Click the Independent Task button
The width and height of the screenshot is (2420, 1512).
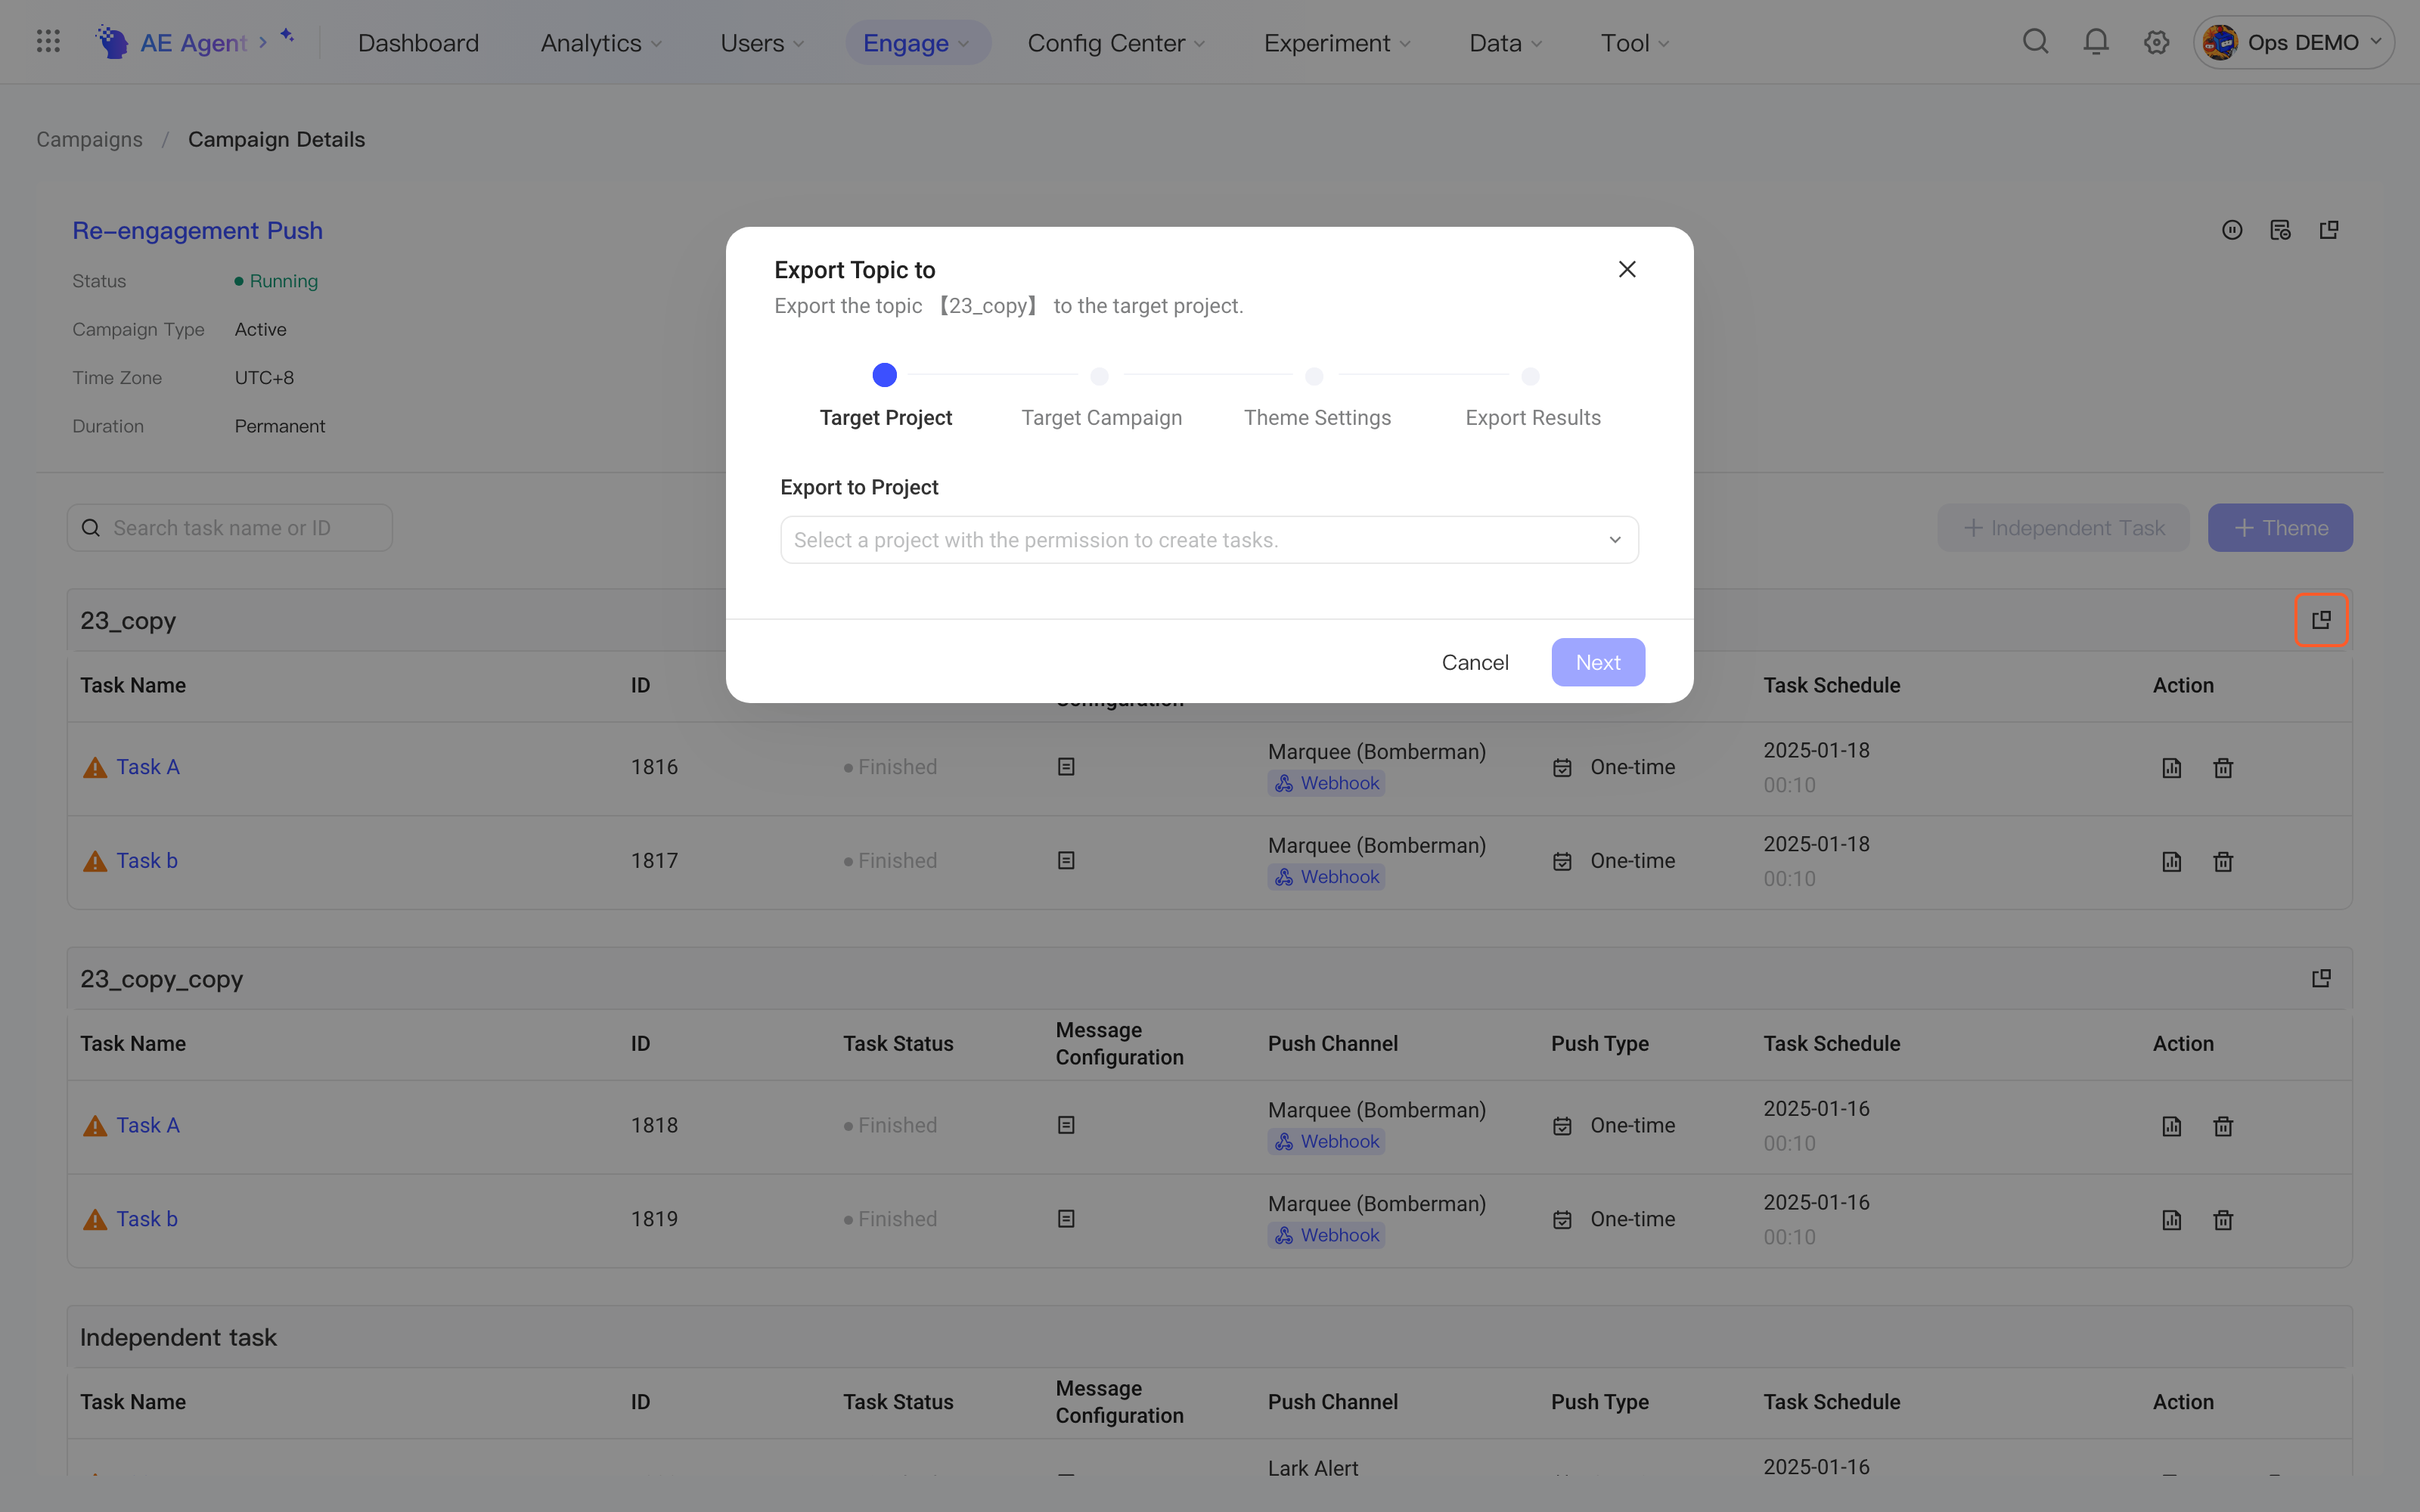[2063, 528]
